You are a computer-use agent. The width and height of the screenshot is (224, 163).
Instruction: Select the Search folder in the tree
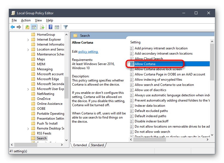(42, 138)
